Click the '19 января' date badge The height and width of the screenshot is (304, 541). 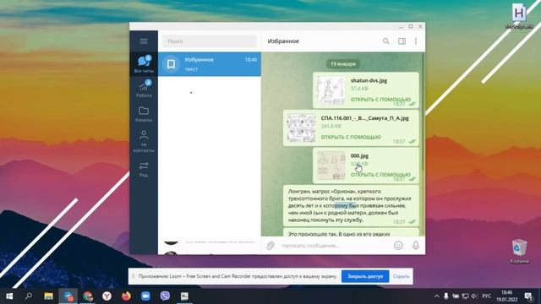[x=343, y=64]
